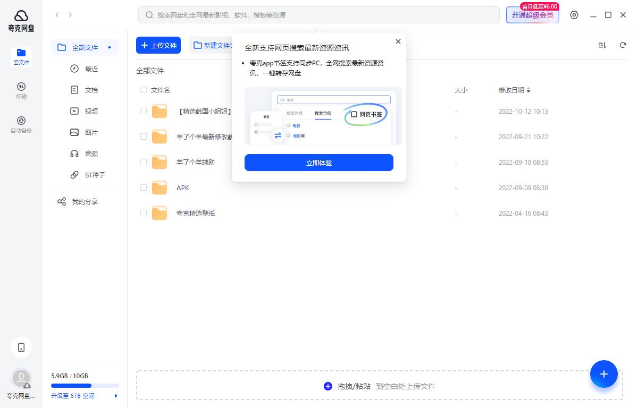The image size is (638, 408).
Task: Click the phone device icon in left rail
Action: click(21, 347)
